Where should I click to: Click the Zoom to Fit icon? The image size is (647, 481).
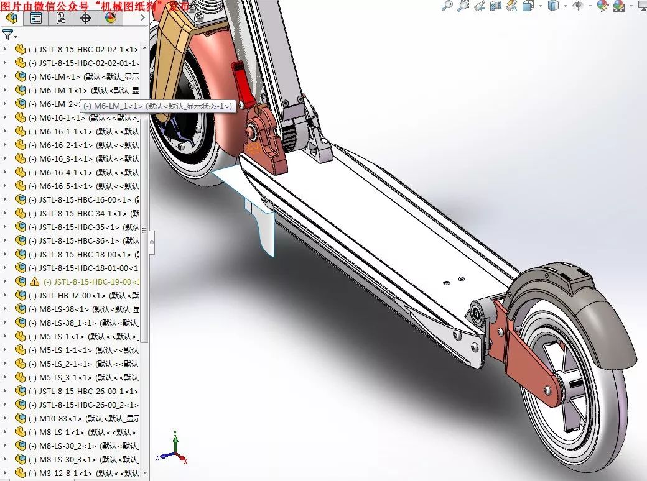(x=447, y=6)
